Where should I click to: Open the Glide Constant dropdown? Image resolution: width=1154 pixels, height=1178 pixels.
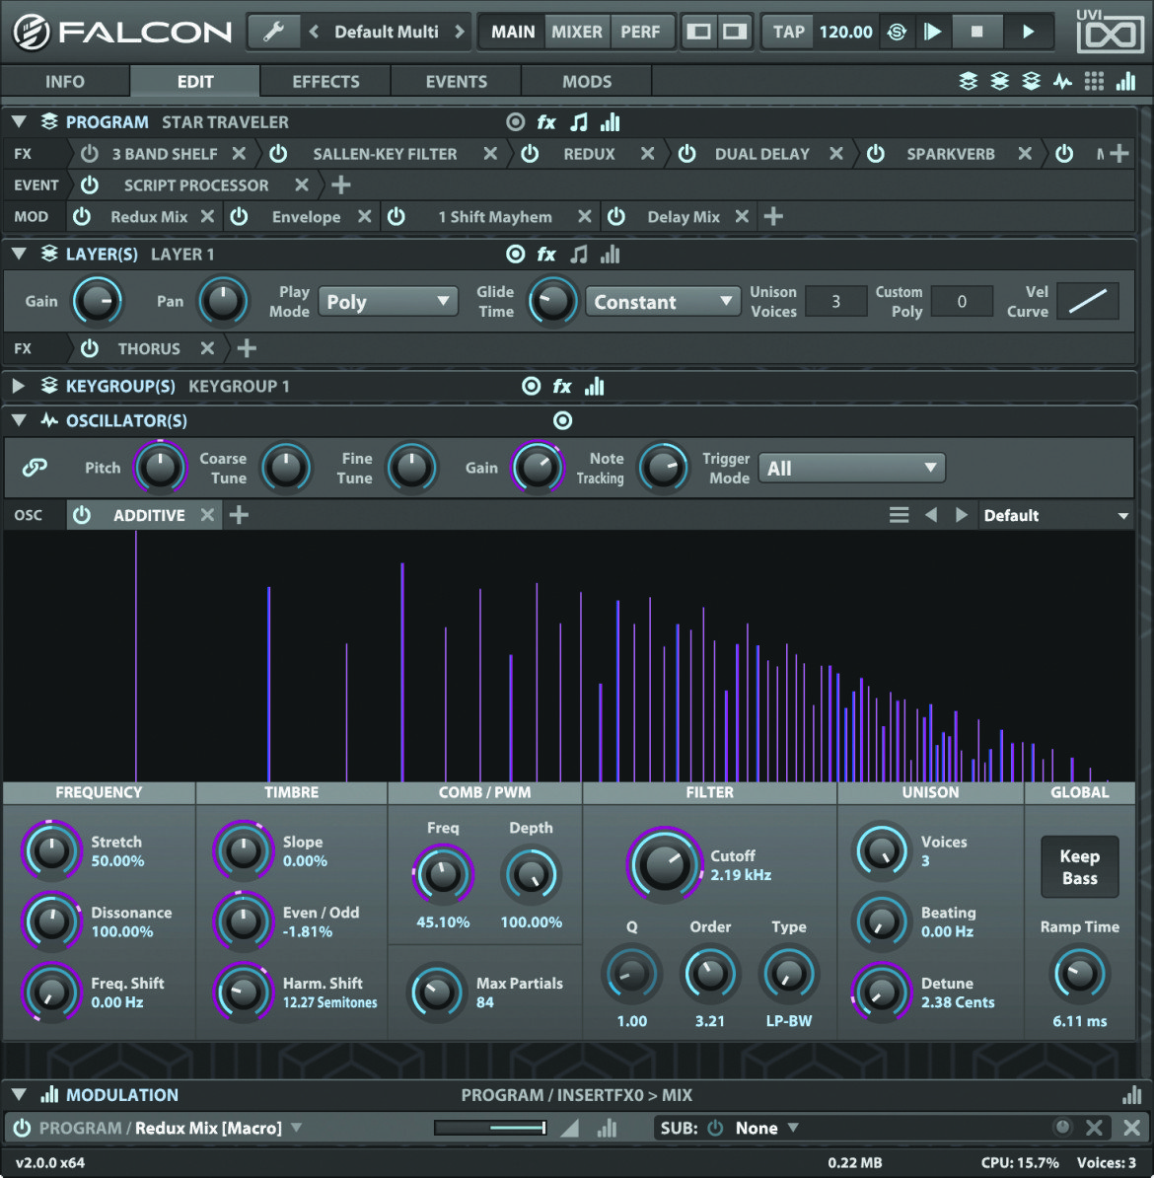pos(662,301)
